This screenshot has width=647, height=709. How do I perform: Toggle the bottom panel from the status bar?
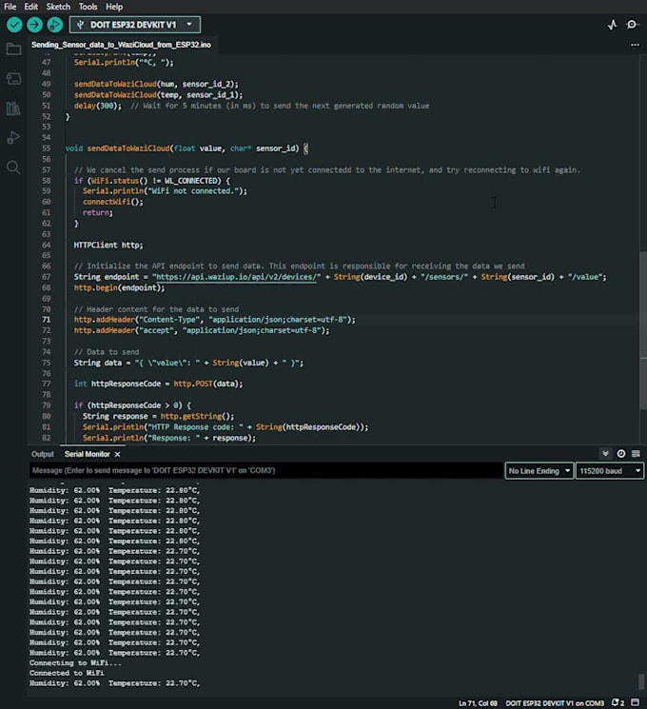point(637,702)
